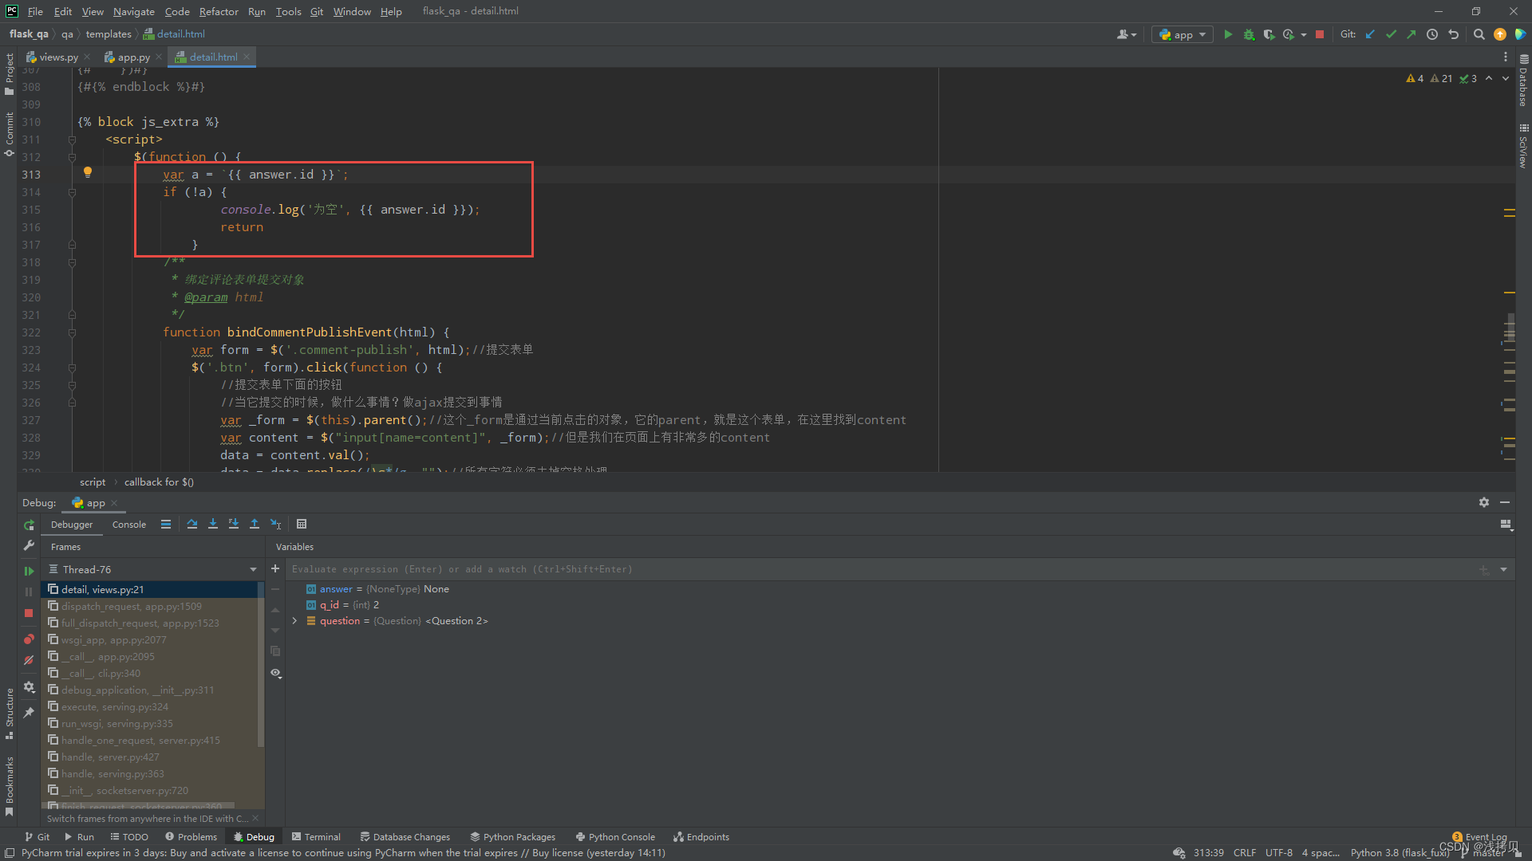Go to next highlighted error arrow

[x=1506, y=78]
